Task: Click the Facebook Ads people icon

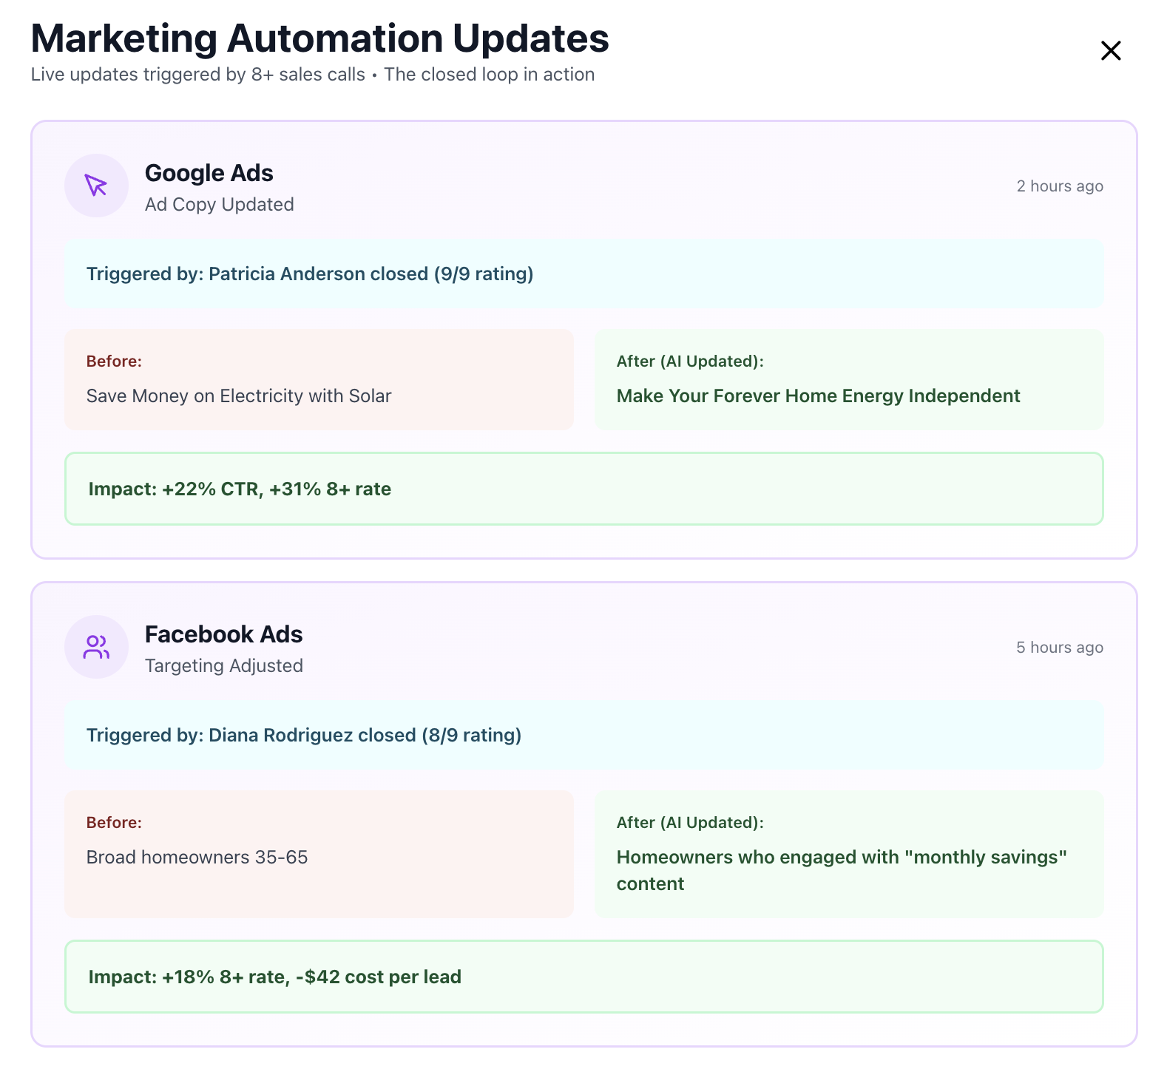Action: [96, 647]
